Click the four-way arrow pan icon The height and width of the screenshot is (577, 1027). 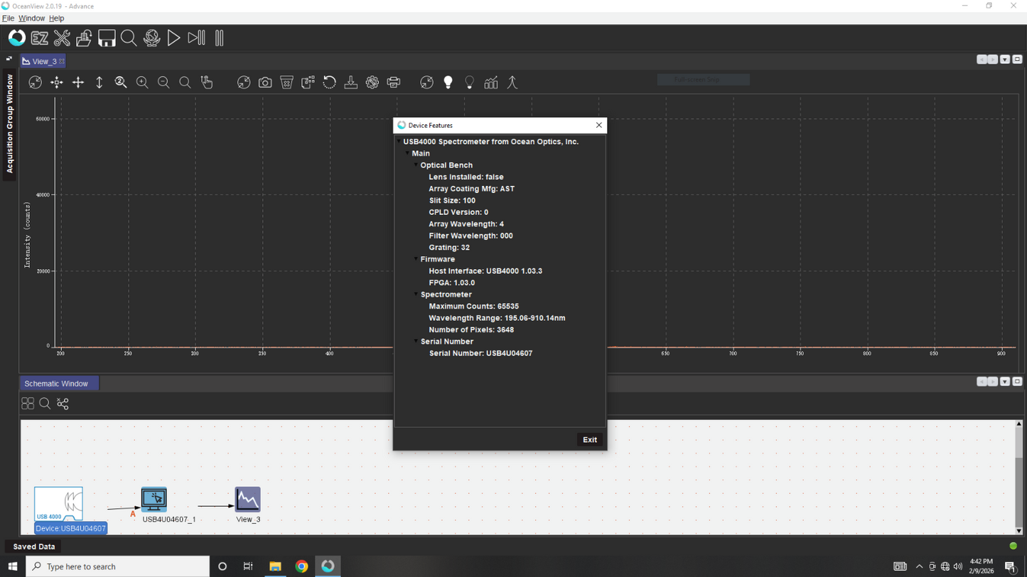[78, 82]
